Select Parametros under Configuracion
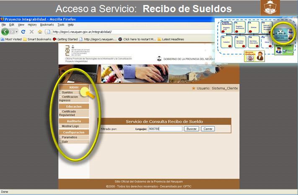 point(70,137)
